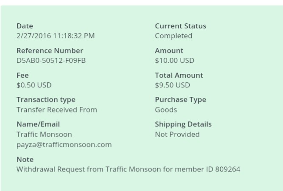Click the Note label
The height and width of the screenshot is (191, 283).
tap(25, 159)
